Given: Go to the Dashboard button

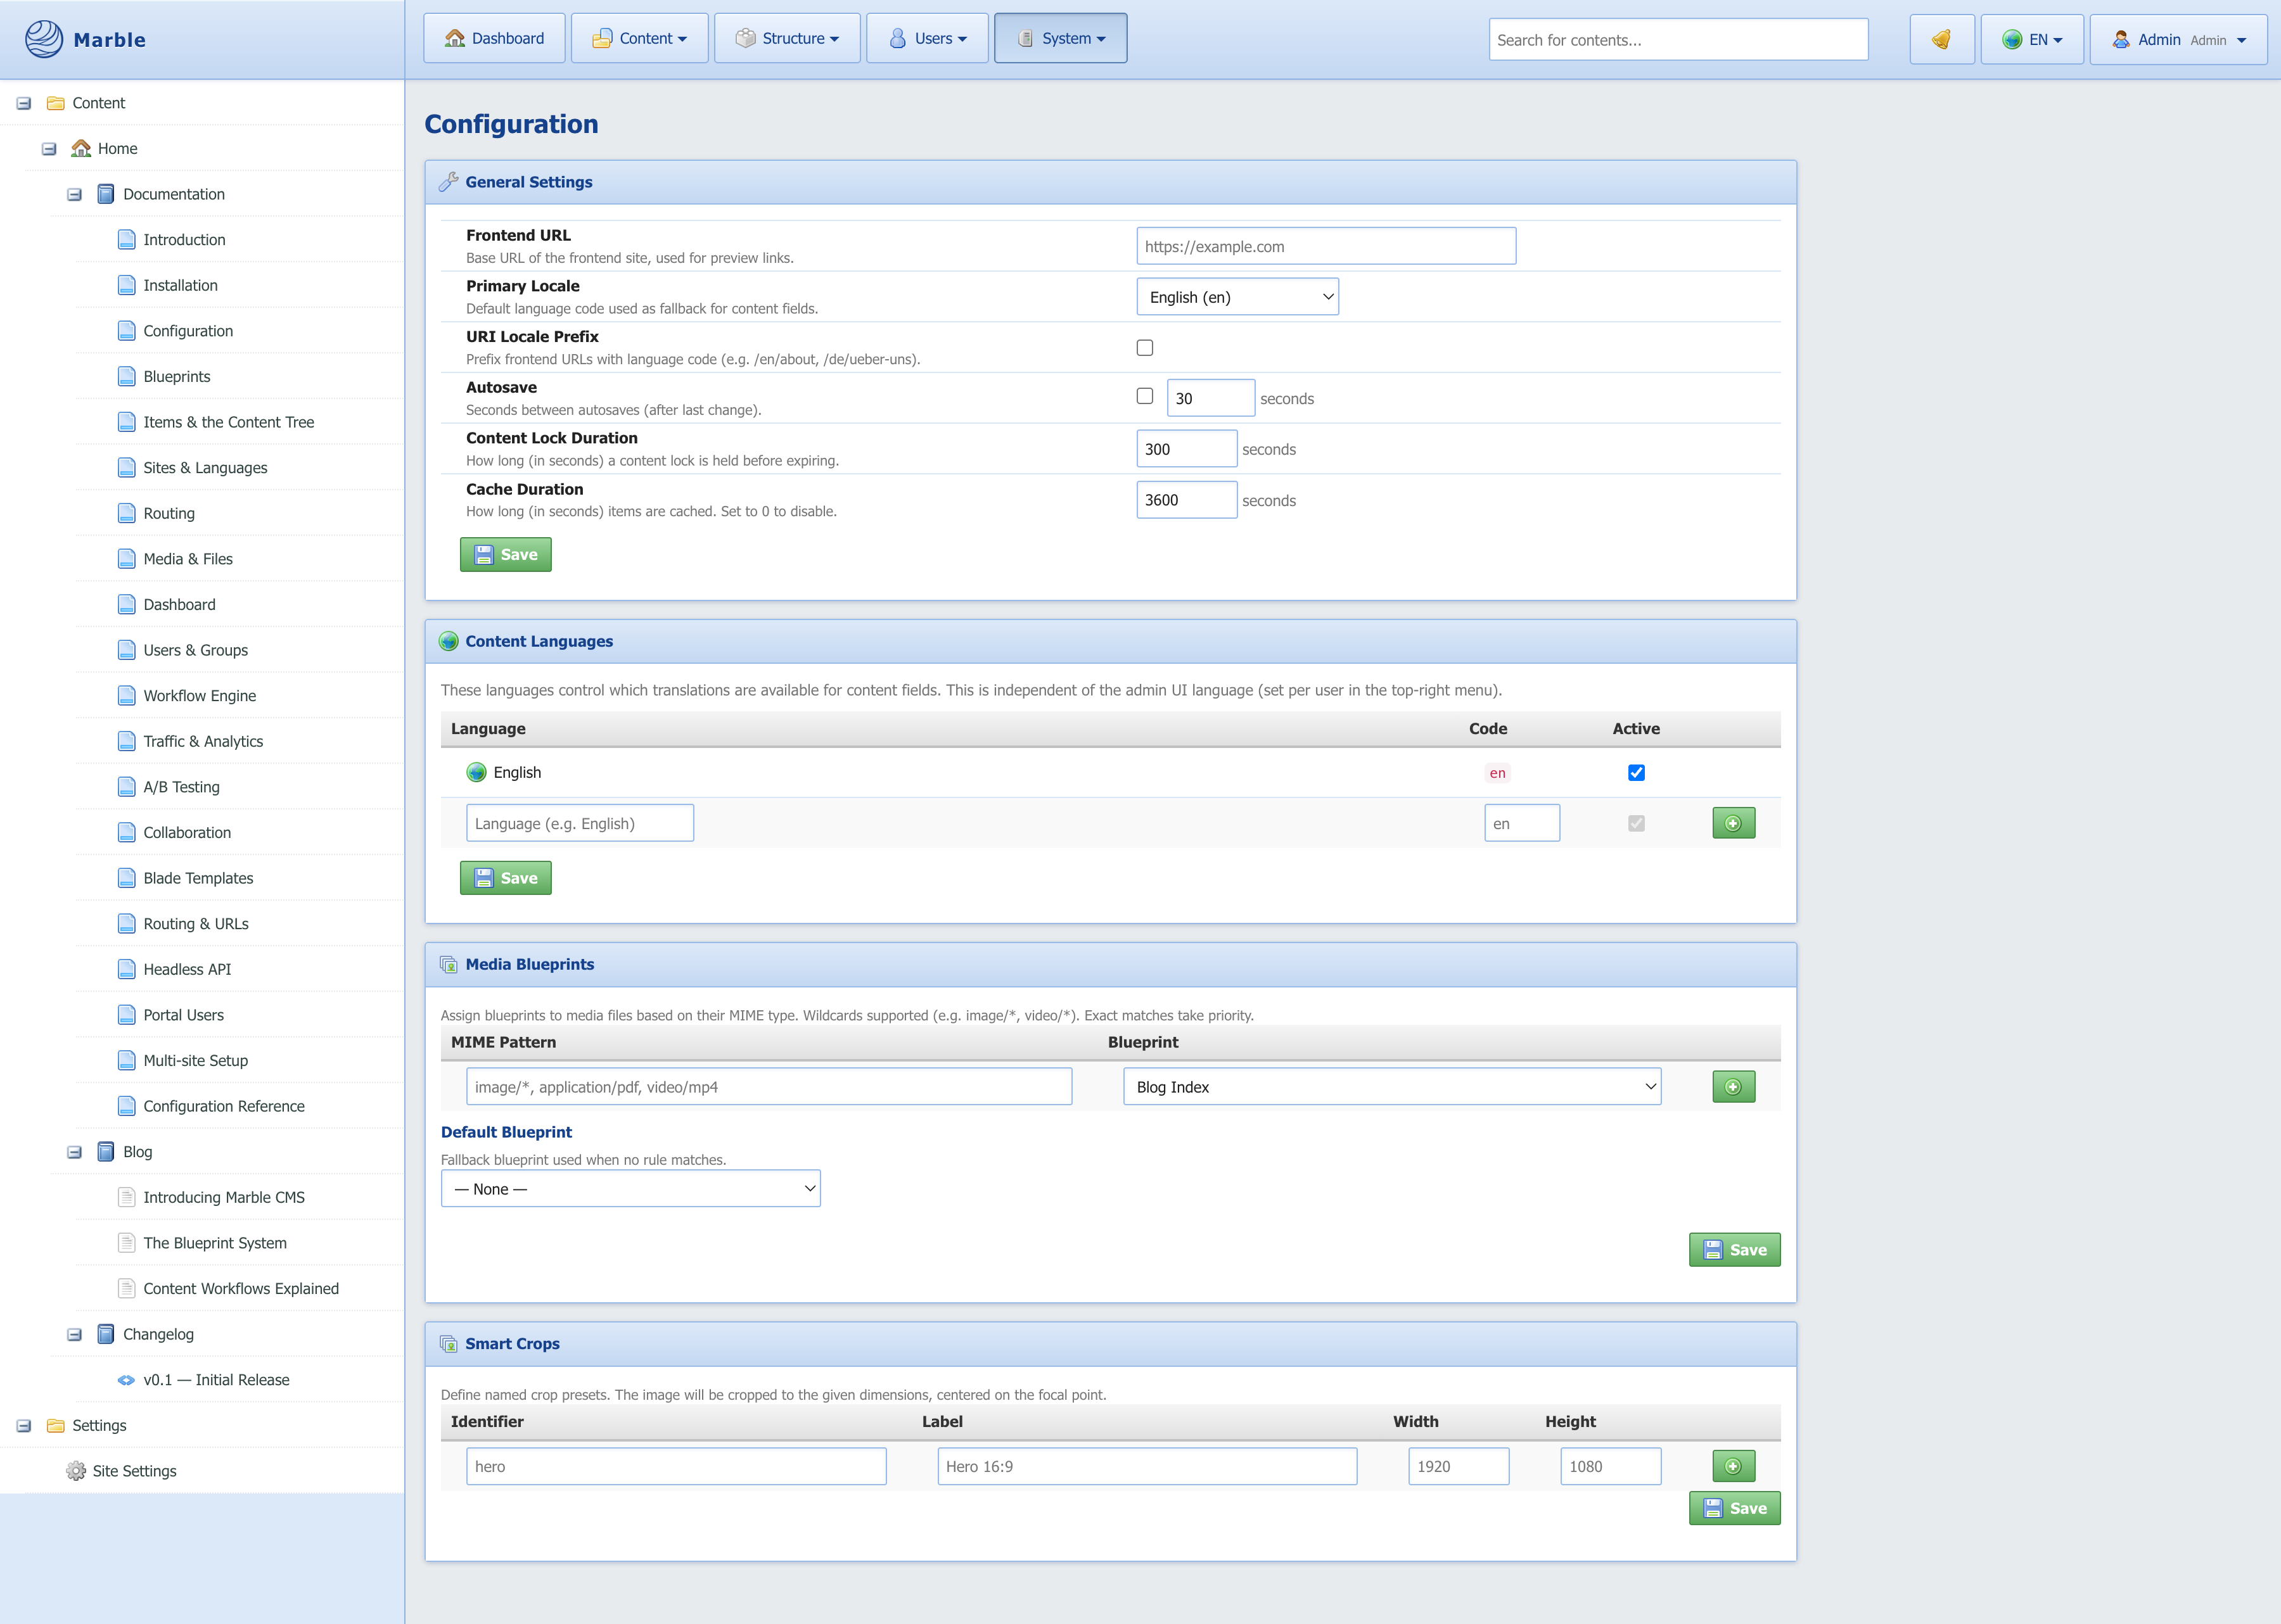Looking at the screenshot, I should click(494, 39).
